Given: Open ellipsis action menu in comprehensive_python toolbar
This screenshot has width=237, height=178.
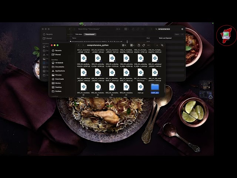Looking at the screenshot, I should (x=148, y=45).
